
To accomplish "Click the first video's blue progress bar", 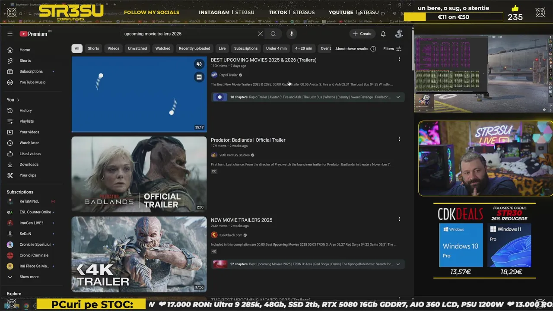I will point(139,131).
